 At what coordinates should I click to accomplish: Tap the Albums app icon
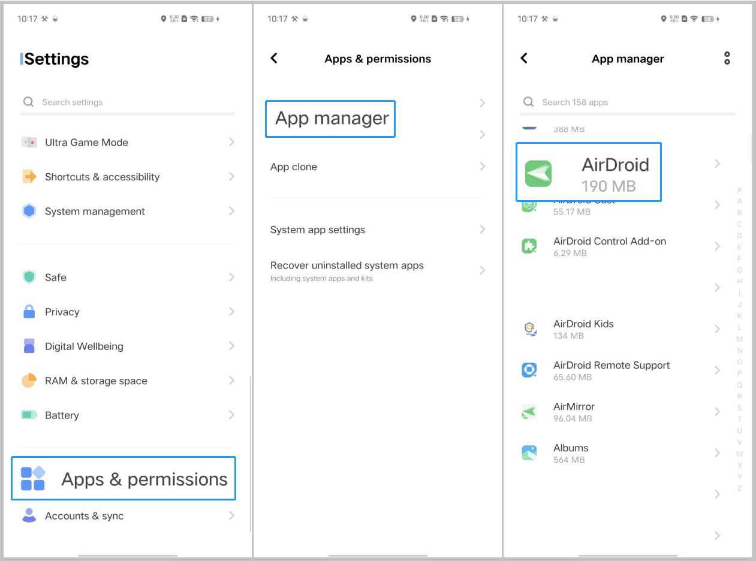[529, 453]
